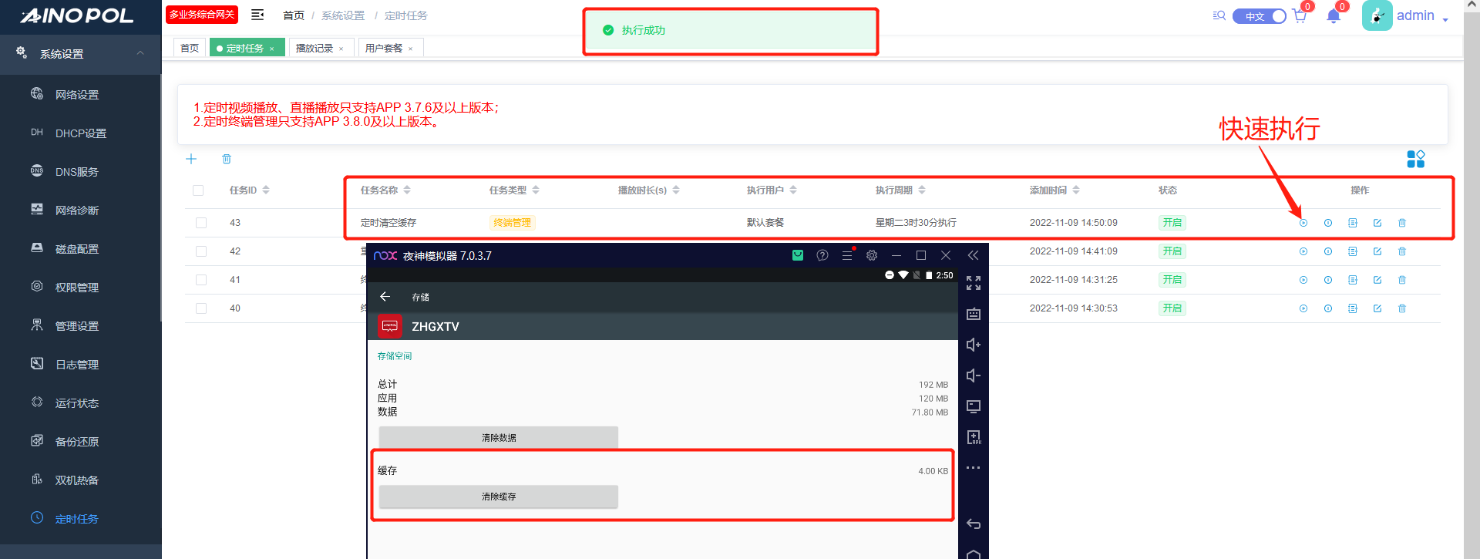Toggle the 中文 language switch
Viewport: 1480px width, 559px height.
pos(1259,16)
